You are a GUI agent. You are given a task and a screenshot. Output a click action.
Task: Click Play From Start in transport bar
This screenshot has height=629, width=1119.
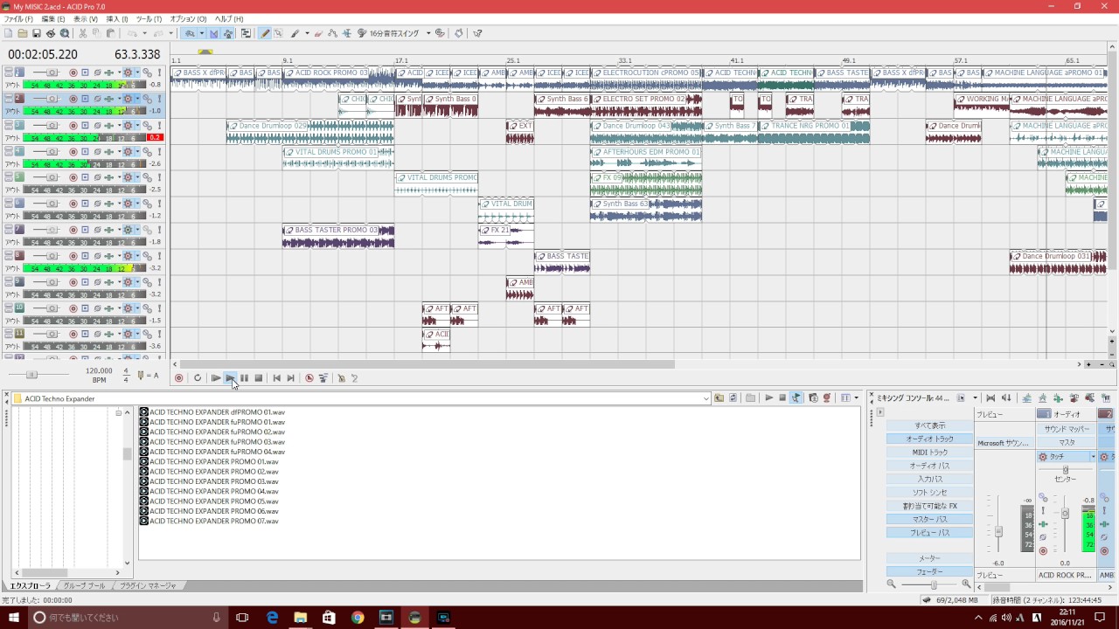pos(216,378)
